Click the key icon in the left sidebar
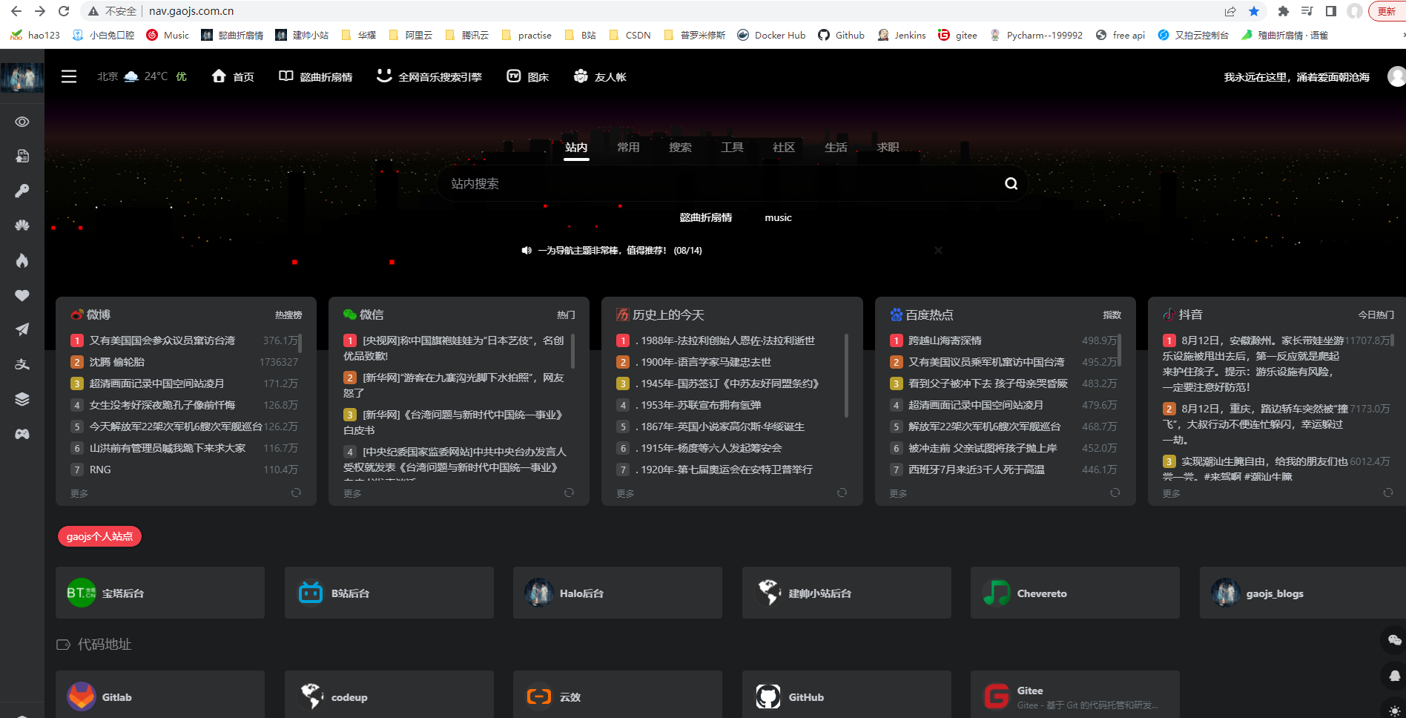Screen dimensions: 1406x718 22,191
